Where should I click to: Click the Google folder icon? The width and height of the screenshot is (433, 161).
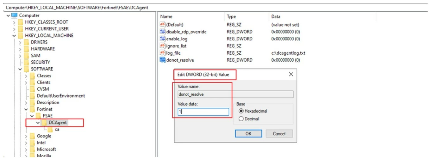pyautogui.click(x=32, y=136)
